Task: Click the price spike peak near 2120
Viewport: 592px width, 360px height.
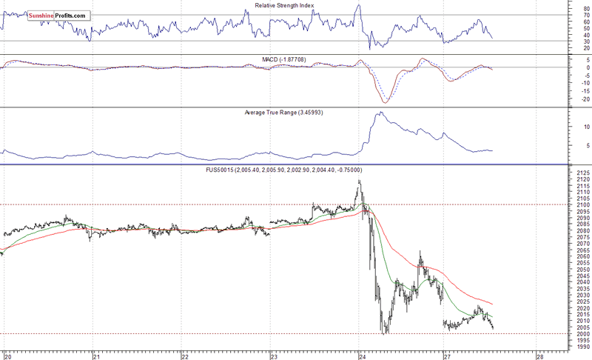Action: tap(359, 181)
